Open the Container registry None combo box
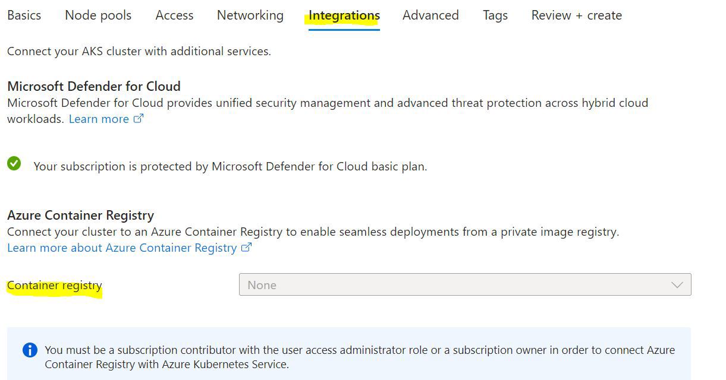 (x=464, y=285)
